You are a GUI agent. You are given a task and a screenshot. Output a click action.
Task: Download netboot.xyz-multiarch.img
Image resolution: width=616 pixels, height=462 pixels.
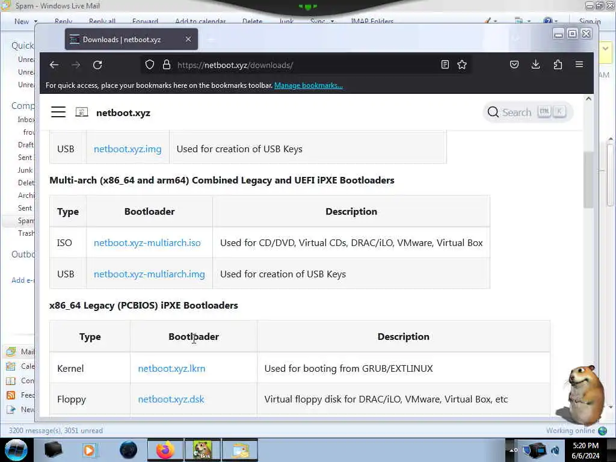(x=149, y=274)
